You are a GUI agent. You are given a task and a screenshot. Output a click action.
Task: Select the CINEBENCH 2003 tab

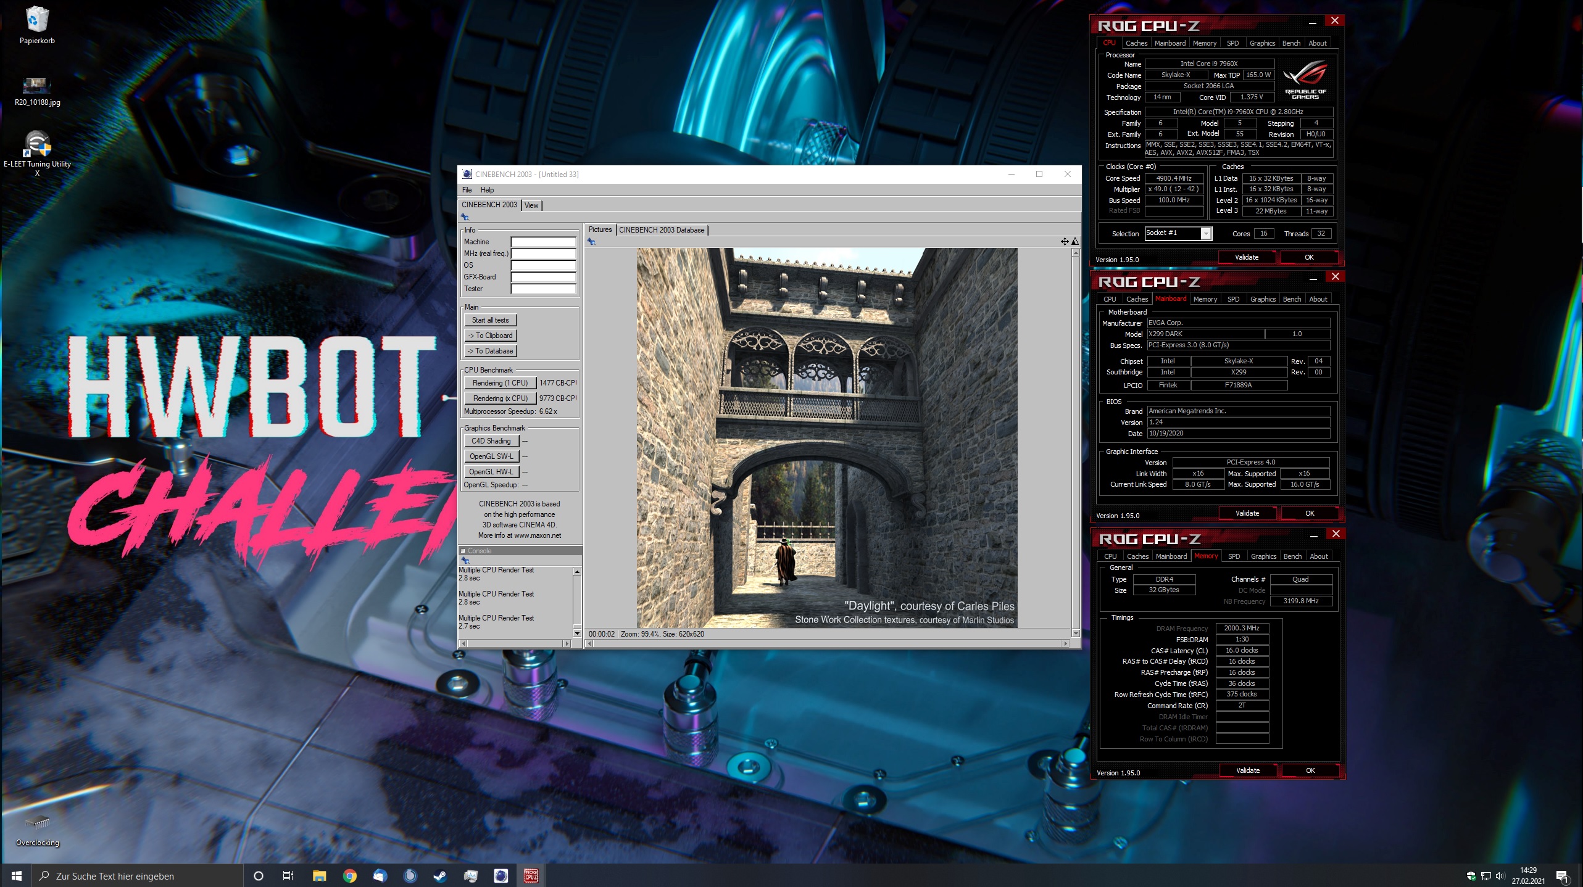pyautogui.click(x=489, y=205)
